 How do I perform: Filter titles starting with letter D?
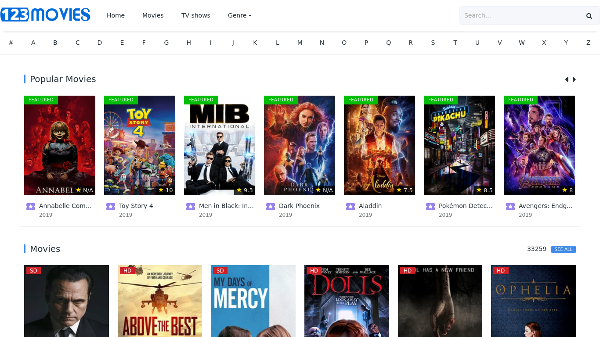[100, 43]
